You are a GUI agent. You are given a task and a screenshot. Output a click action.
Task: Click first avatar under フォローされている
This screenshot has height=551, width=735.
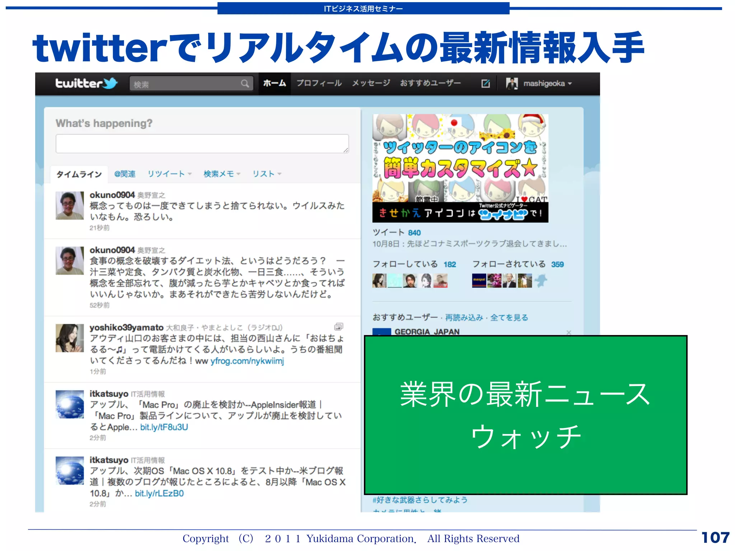pyautogui.click(x=479, y=281)
